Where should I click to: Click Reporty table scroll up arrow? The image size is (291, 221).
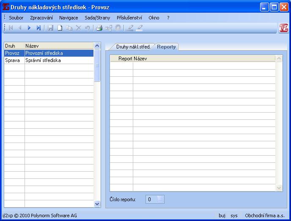(279, 59)
